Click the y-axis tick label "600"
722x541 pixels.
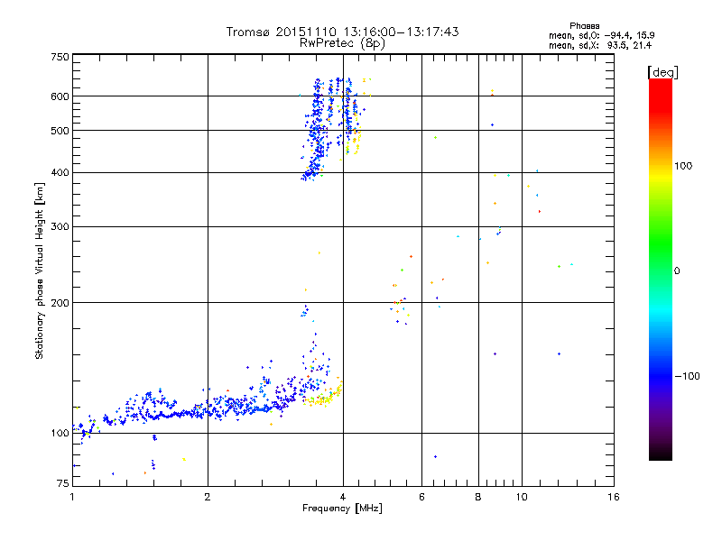[x=60, y=96]
